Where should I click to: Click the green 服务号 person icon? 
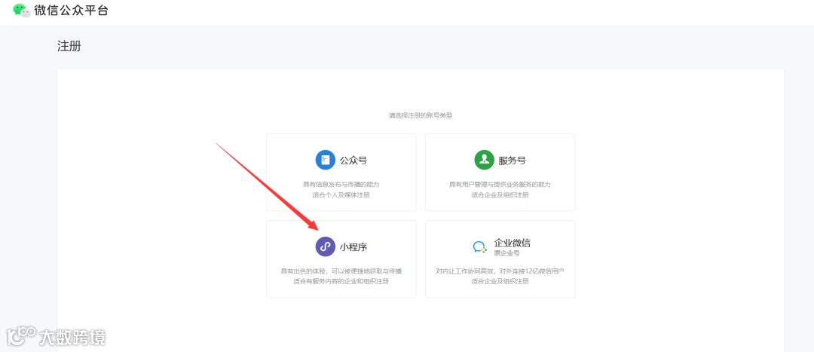point(484,160)
